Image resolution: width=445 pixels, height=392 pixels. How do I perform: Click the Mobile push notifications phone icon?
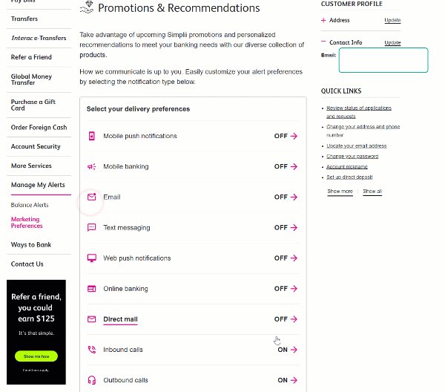click(x=91, y=136)
